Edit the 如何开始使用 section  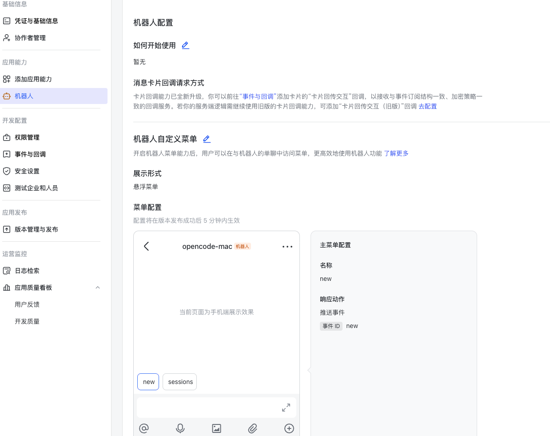point(186,45)
